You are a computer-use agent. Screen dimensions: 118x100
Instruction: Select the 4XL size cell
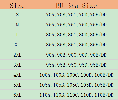[17, 75]
